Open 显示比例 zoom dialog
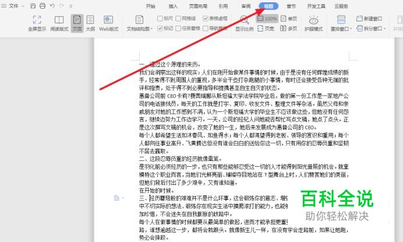This screenshot has height=242, width=403. point(244,23)
